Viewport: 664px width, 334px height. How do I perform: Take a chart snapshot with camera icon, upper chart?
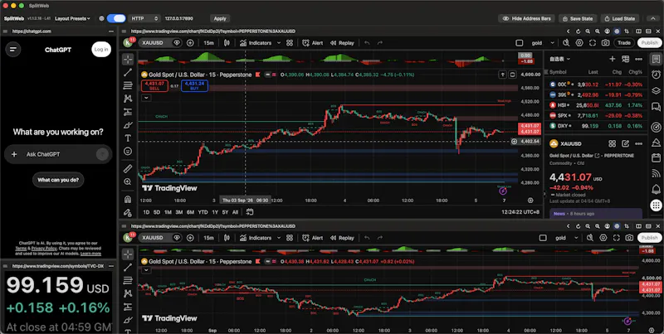606,43
